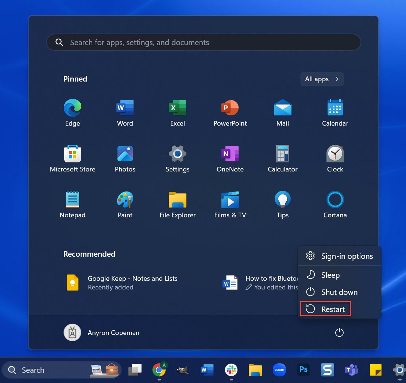406x383 pixels.
Task: Open Google Chrome in the taskbar
Action: (x=159, y=370)
